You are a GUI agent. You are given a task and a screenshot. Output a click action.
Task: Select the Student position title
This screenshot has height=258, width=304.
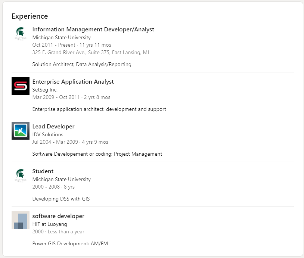coord(43,171)
